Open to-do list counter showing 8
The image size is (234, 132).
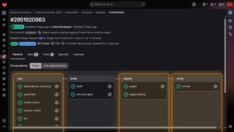click(x=221, y=4)
